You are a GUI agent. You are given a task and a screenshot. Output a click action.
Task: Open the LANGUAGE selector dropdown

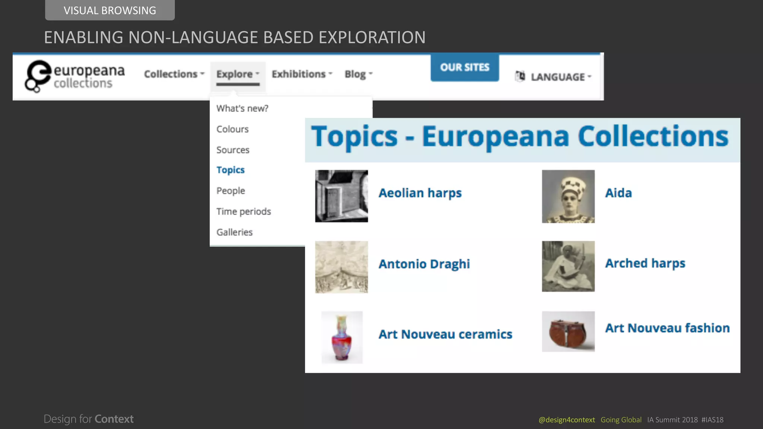pyautogui.click(x=561, y=77)
